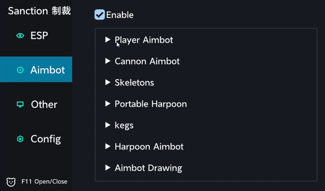Click the Enable label text
Screen dimensions: 325x191
pyautogui.click(x=120, y=15)
